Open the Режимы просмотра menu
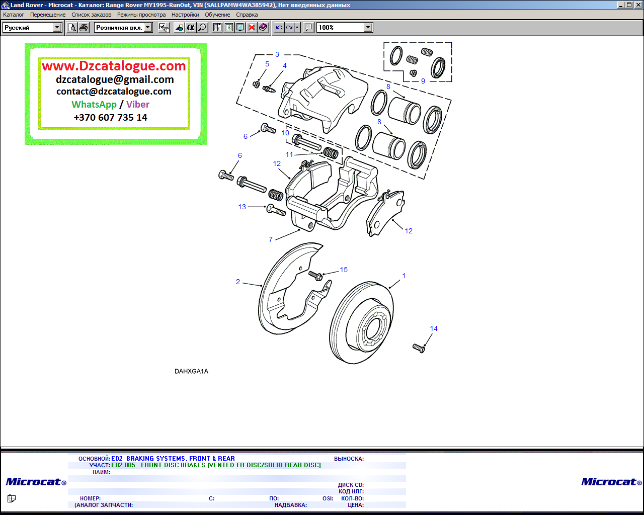This screenshot has width=644, height=515. [x=141, y=15]
